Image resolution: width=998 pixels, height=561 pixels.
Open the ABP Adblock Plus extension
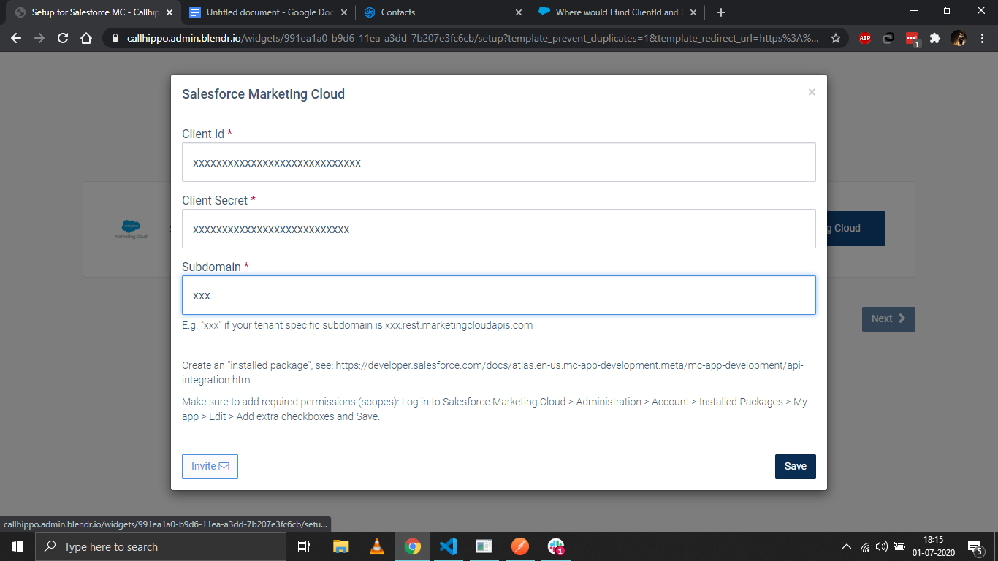click(x=865, y=38)
